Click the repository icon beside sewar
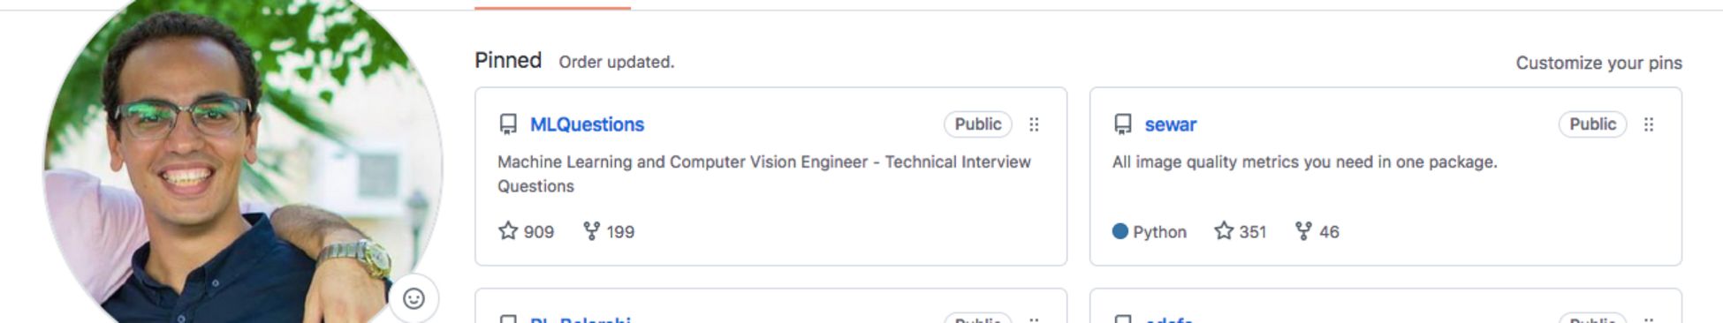 click(1123, 124)
